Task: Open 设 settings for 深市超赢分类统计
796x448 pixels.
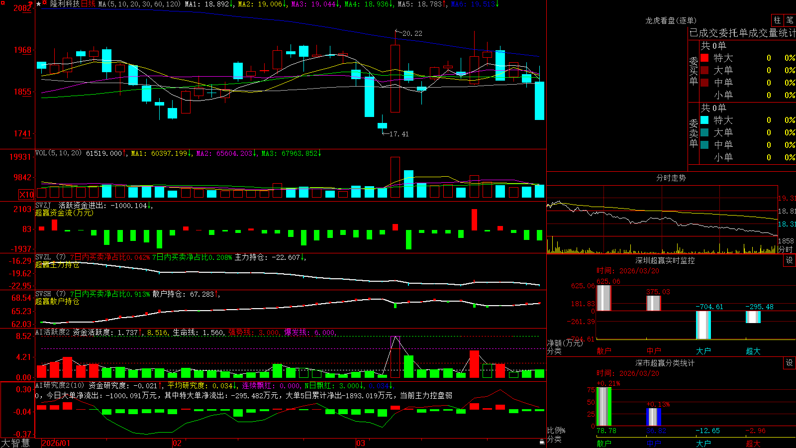Action: [x=790, y=363]
